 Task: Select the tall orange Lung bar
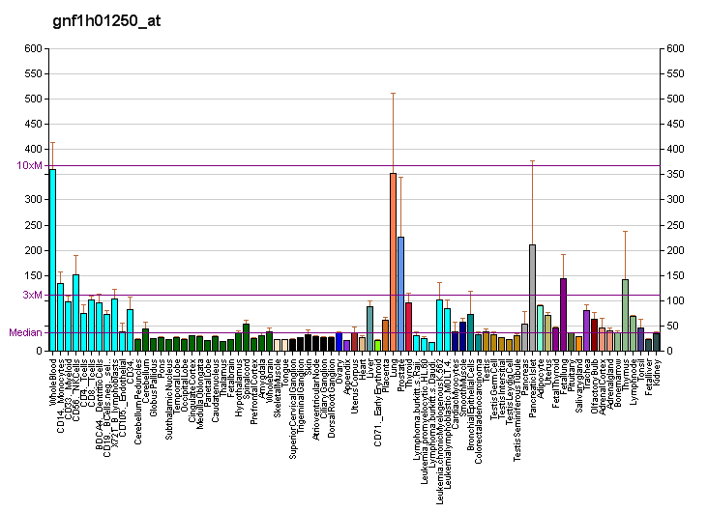pos(393,262)
